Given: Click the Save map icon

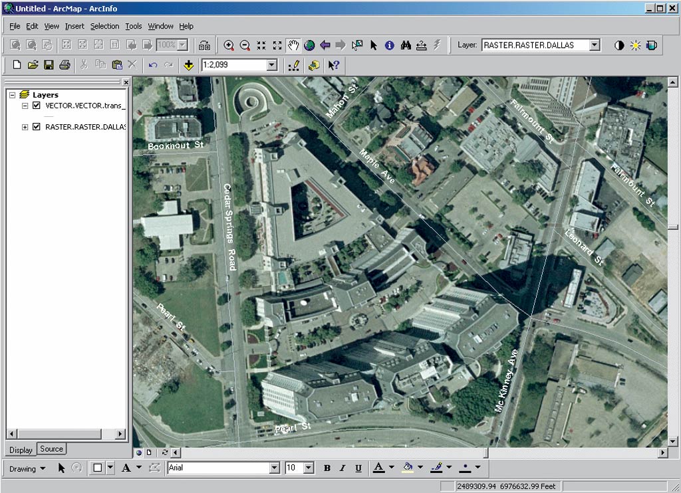Looking at the screenshot, I should pyautogui.click(x=49, y=65).
